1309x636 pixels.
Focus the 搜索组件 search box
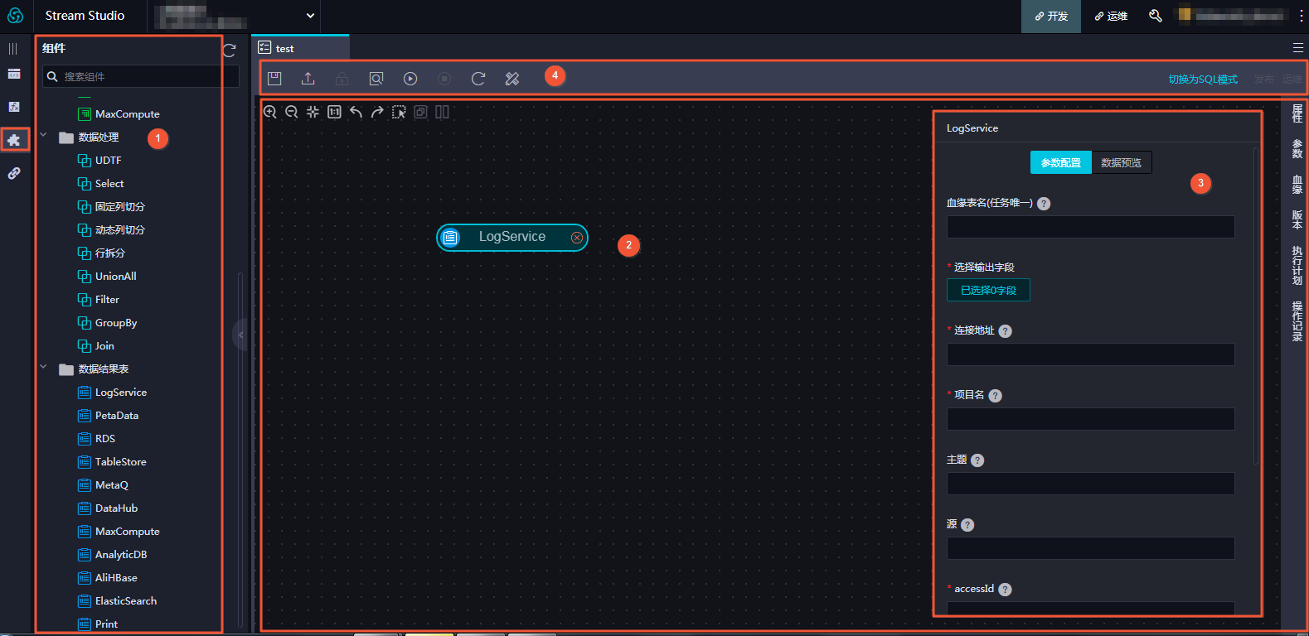coord(141,76)
